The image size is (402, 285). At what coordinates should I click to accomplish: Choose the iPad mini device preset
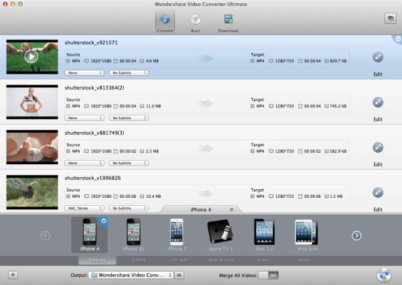[308, 235]
